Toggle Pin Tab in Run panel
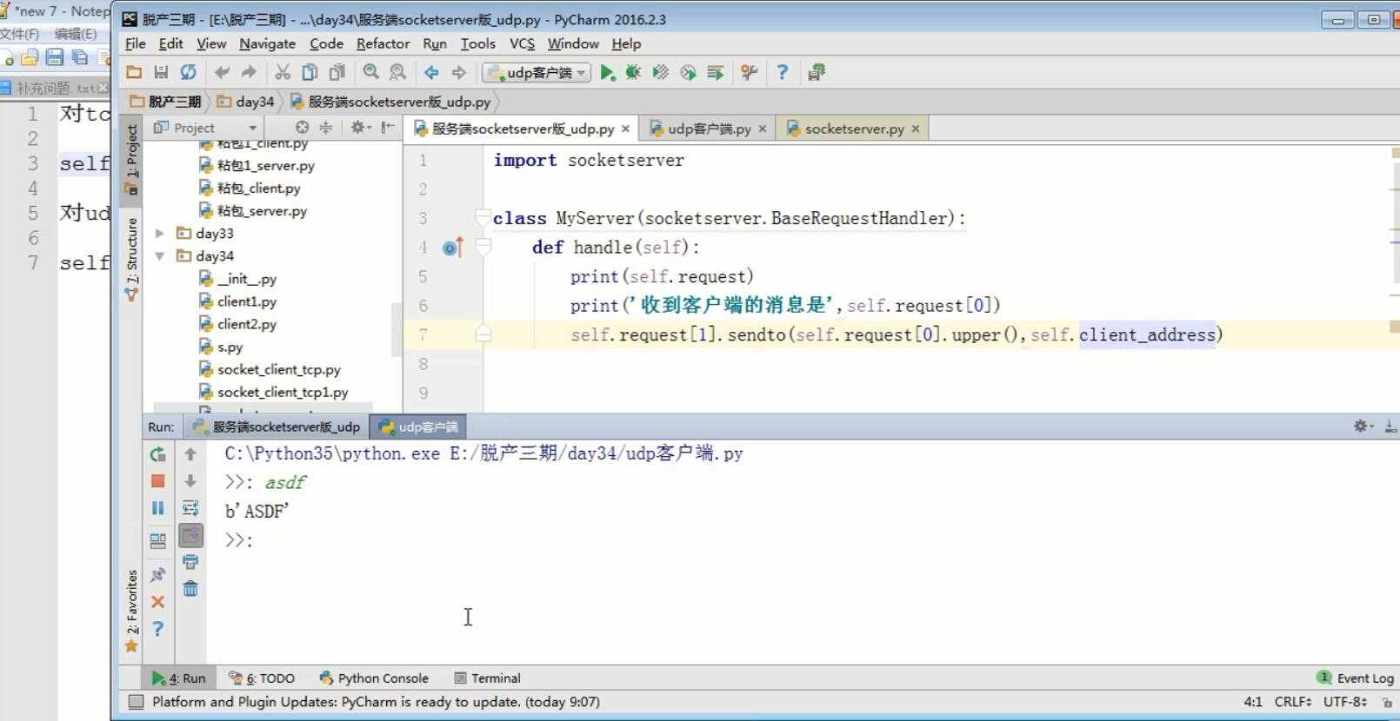This screenshot has height=721, width=1400. point(157,574)
